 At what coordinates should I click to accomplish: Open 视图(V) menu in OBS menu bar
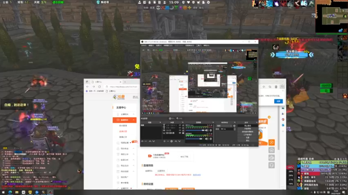click(x=158, y=45)
